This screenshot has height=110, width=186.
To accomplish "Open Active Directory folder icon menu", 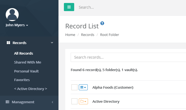I will [83, 101].
